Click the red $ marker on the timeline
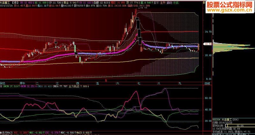The width and height of the screenshot is (255, 135). (x=106, y=81)
